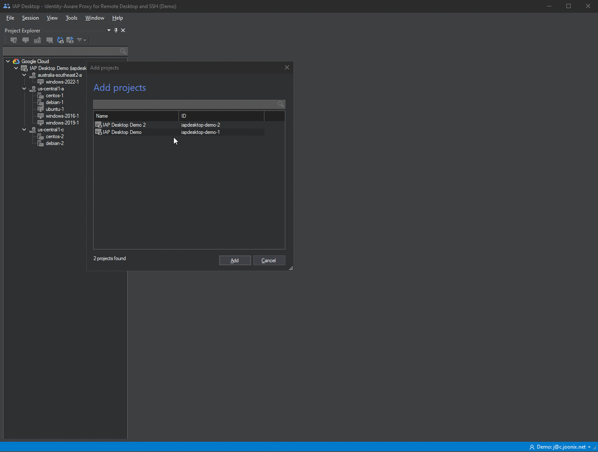Select the windows-2022-1 tree item

(62, 82)
